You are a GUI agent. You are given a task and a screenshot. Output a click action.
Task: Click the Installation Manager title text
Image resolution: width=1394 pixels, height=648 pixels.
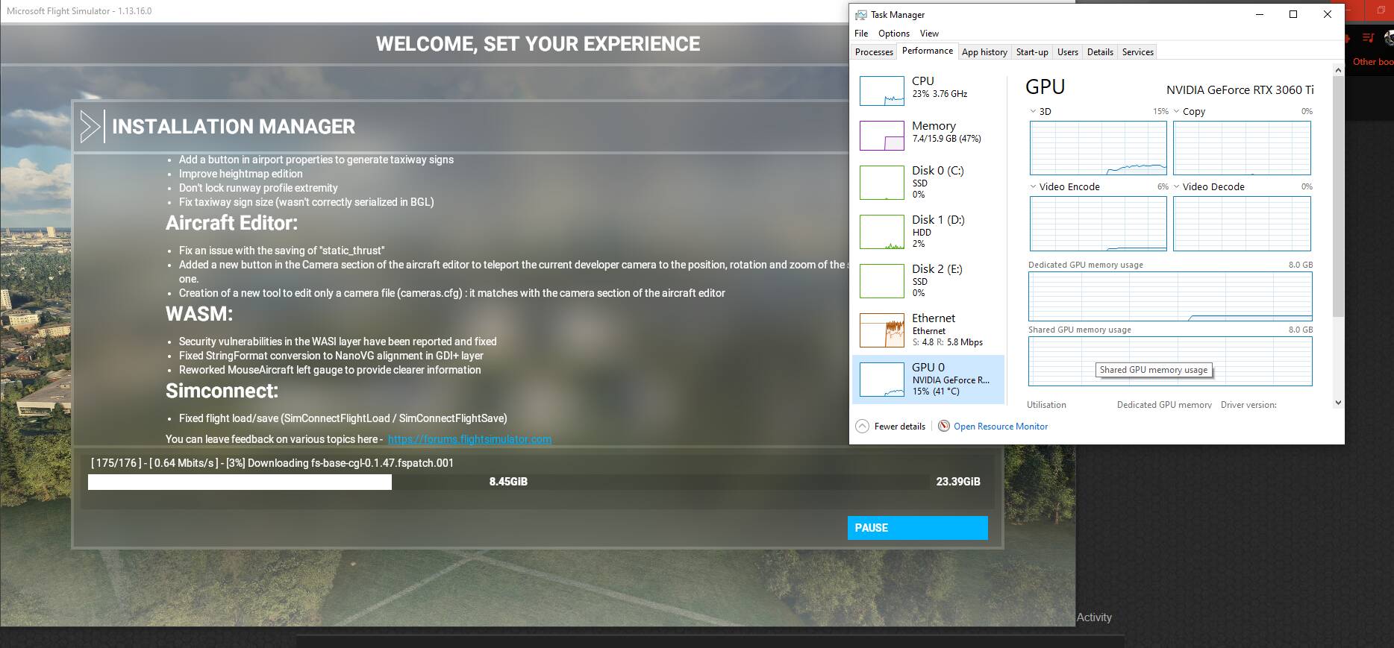(x=234, y=127)
